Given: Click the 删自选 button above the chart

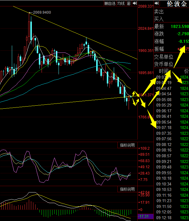Looking at the screenshot, I should pyautogui.click(x=110, y=3).
